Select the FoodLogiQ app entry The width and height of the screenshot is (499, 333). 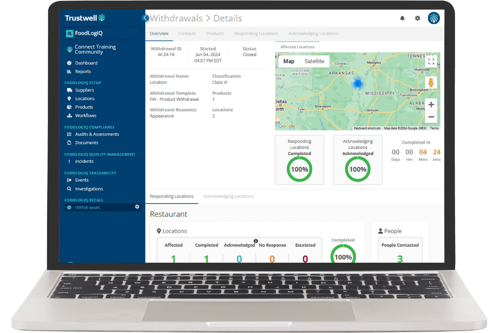(x=103, y=33)
